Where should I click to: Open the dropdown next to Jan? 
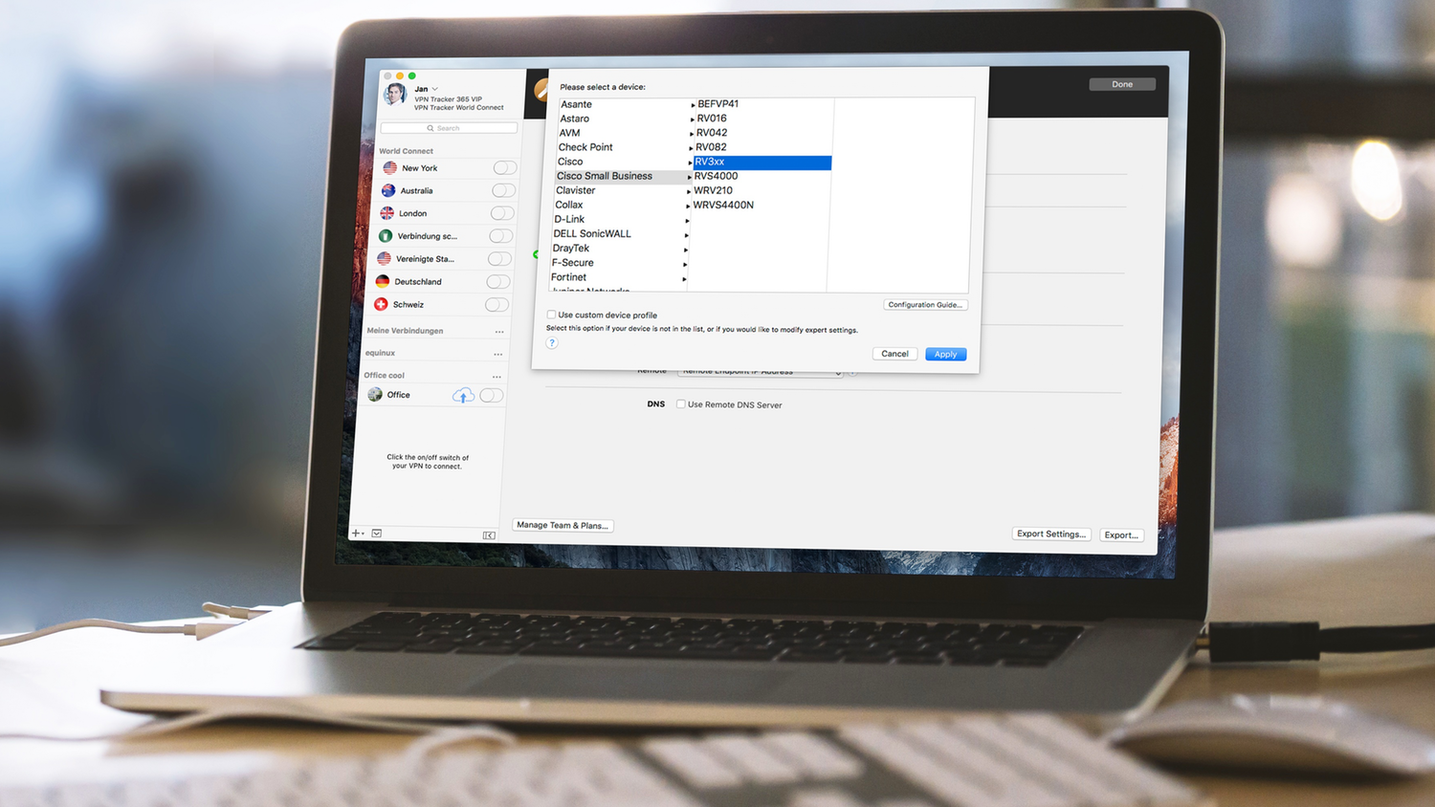(433, 89)
